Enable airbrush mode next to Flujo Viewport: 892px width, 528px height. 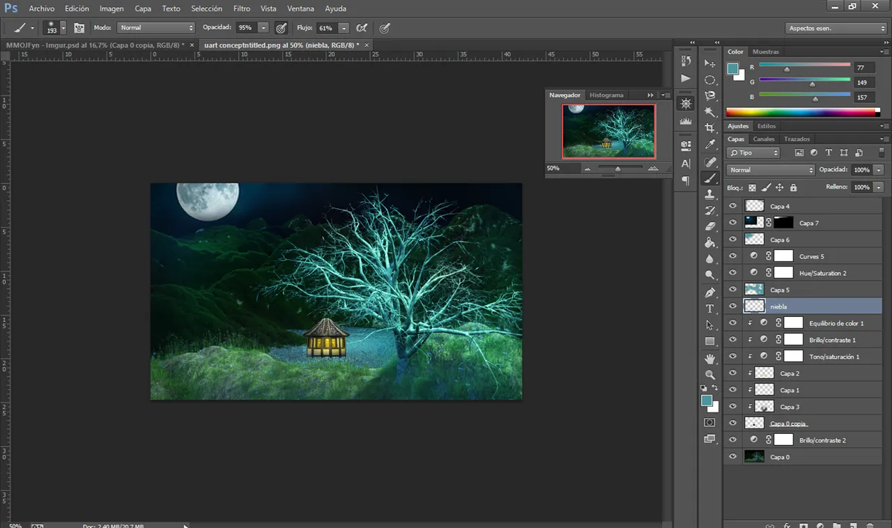(x=362, y=28)
